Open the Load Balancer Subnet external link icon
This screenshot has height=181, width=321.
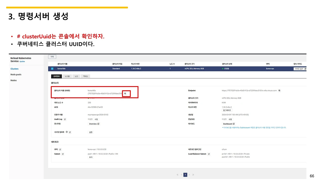click(x=209, y=154)
